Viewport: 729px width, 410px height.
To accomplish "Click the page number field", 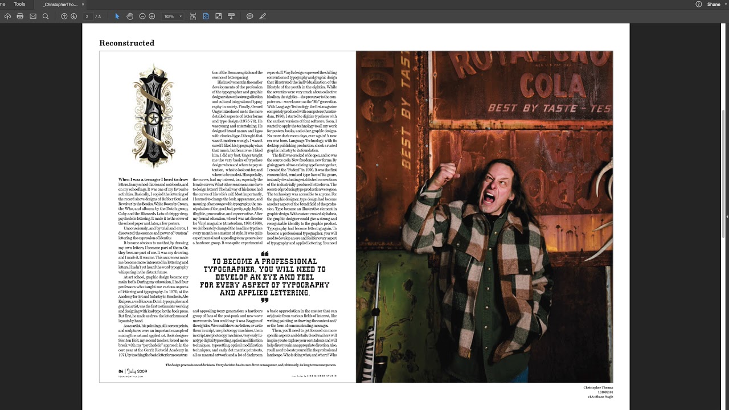I will (x=87, y=17).
